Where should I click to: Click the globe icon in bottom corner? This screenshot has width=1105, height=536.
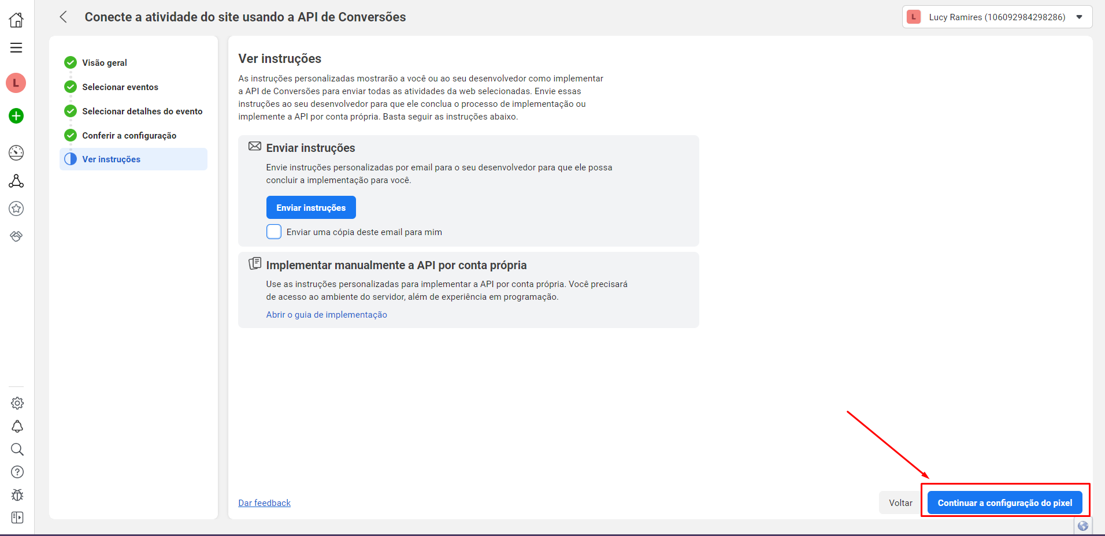[1083, 526]
